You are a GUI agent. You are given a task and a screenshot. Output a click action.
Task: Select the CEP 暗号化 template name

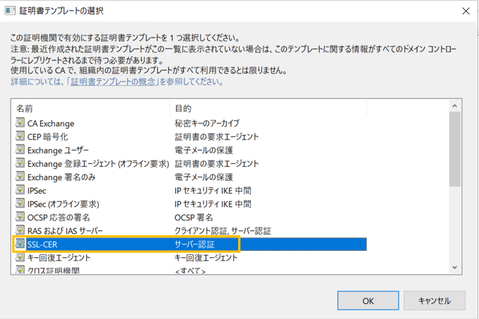(48, 137)
